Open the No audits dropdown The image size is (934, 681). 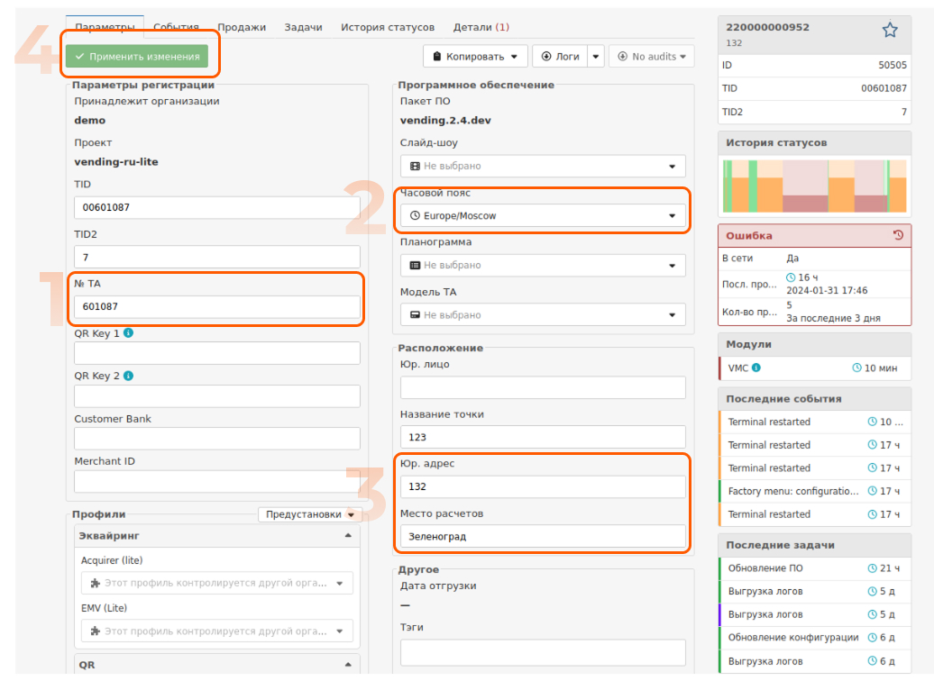[652, 57]
